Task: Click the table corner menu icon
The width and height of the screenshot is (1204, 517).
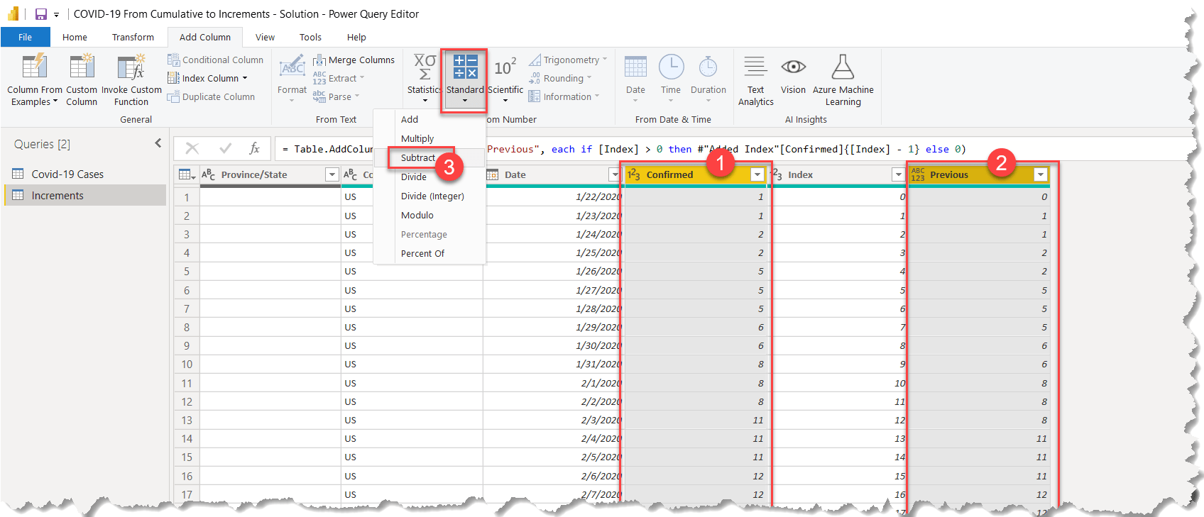Action: (x=187, y=174)
